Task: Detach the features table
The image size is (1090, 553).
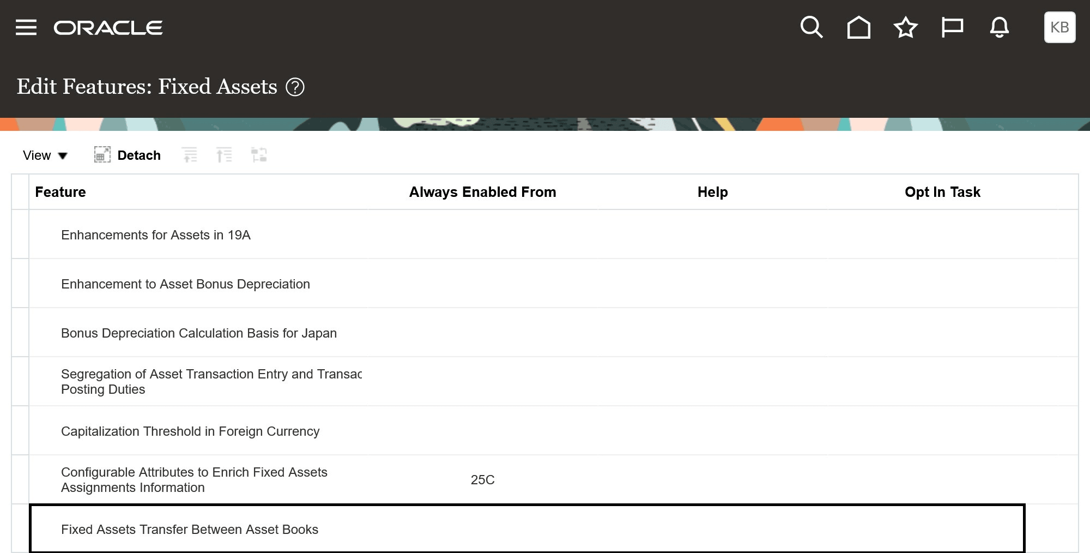Action: pos(128,155)
